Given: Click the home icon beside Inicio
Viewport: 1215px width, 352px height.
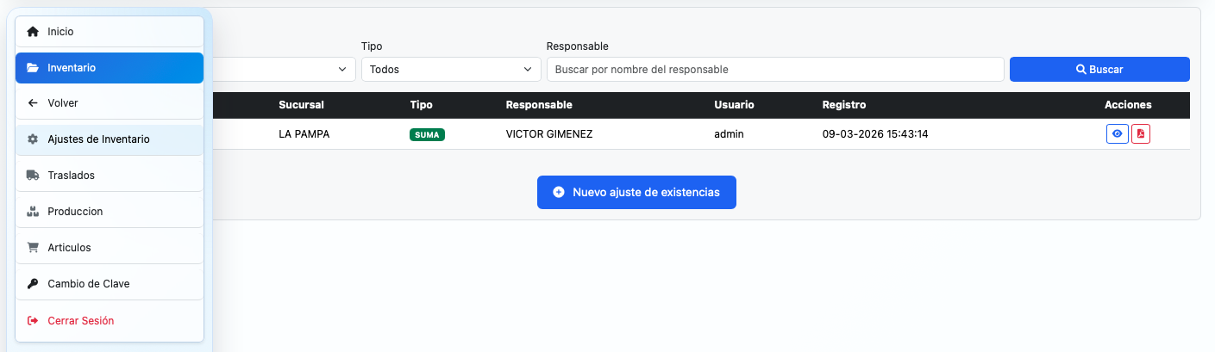Looking at the screenshot, I should (x=33, y=32).
